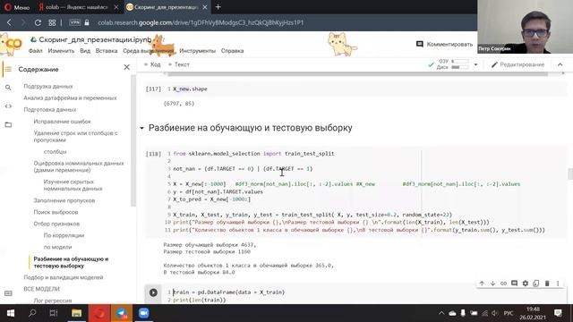The height and width of the screenshot is (322, 573).
Task: Add a text cell with + Текст
Action: tap(179, 64)
